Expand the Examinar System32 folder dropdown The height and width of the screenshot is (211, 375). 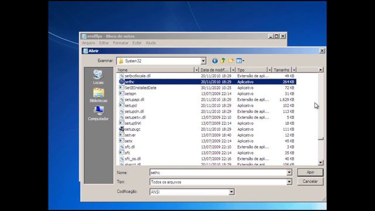pos(203,61)
